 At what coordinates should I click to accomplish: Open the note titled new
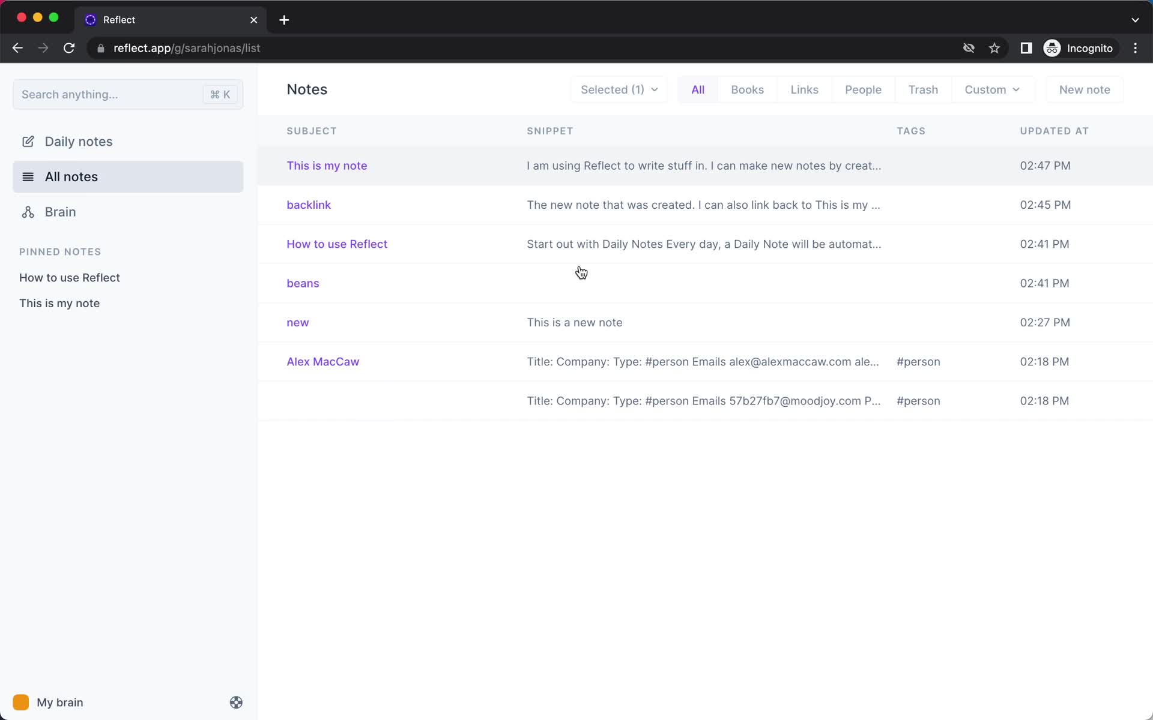pyautogui.click(x=298, y=322)
